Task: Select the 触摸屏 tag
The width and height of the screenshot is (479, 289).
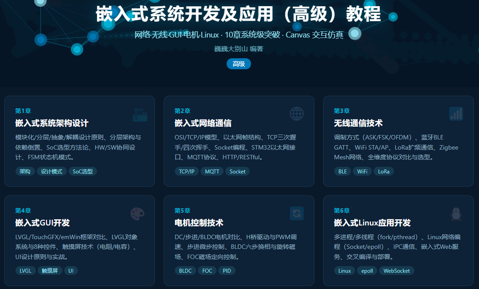Action: point(50,271)
